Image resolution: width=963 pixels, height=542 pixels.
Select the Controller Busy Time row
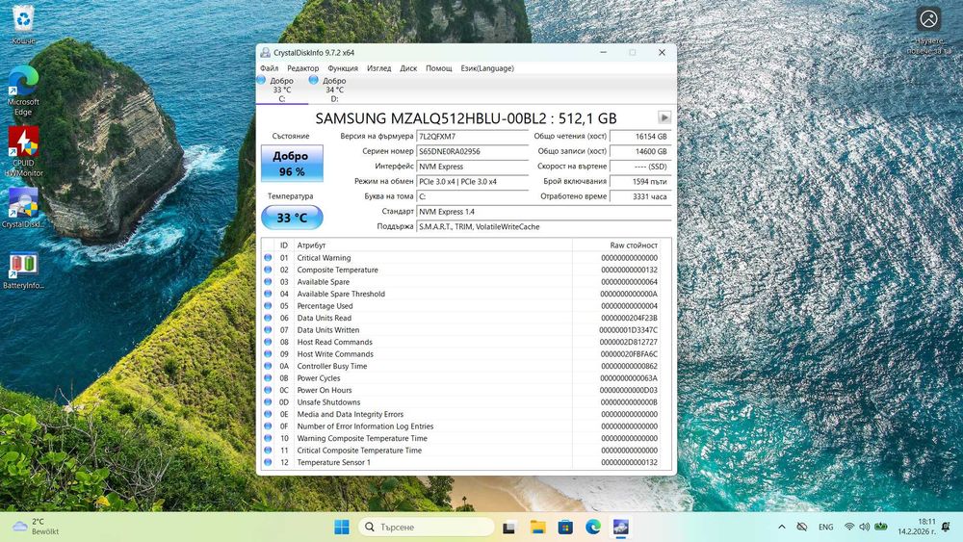(x=461, y=366)
